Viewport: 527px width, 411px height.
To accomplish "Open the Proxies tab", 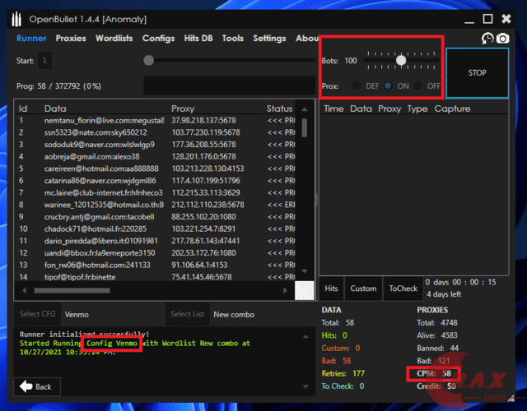I will point(71,38).
